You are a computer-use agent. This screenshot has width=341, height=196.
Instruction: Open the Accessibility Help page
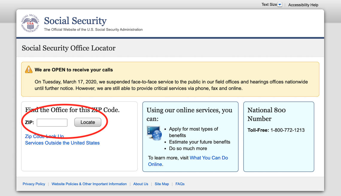click(x=303, y=5)
